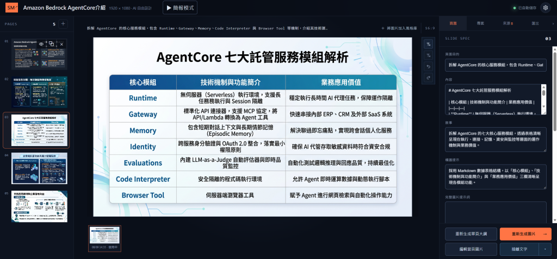
Task: Click the slide description text above canvas
Action: (207, 28)
